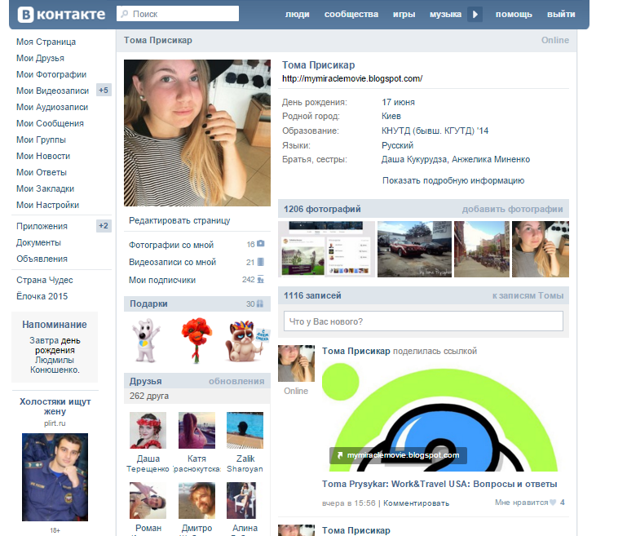Open Страна Чудес app link
This screenshot has width=627, height=536.
pos(44,280)
